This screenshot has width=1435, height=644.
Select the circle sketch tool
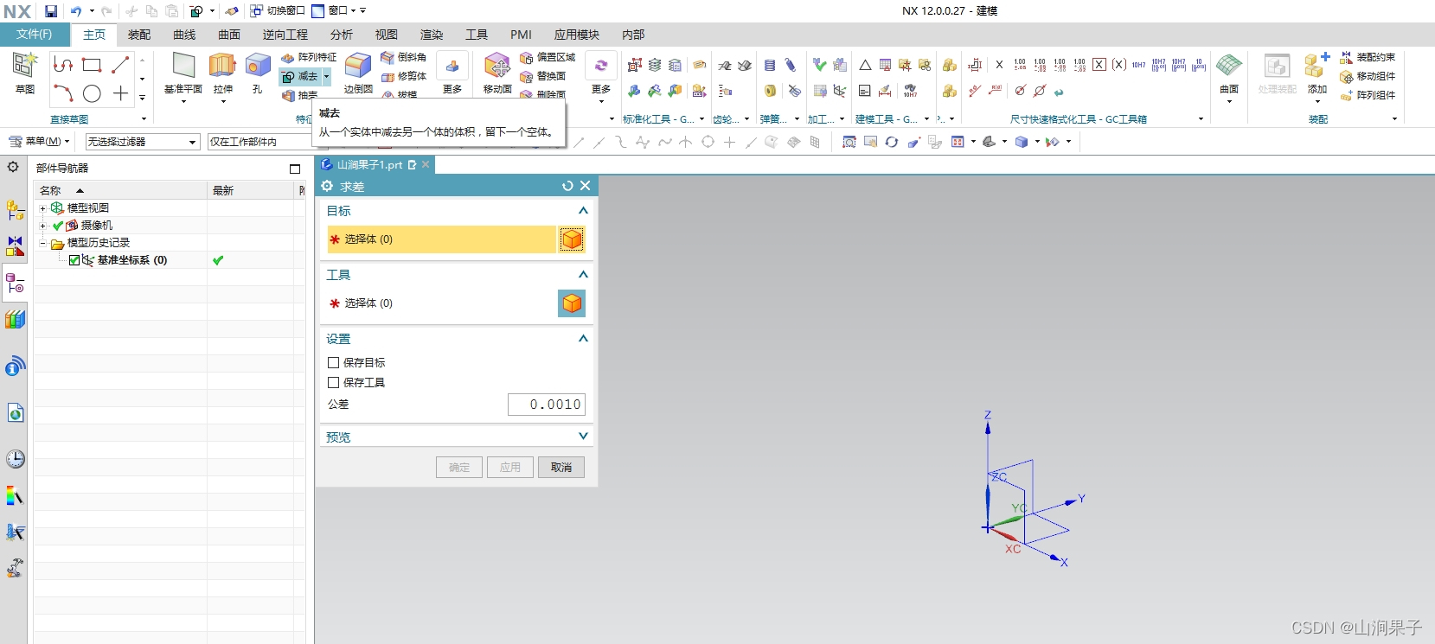(x=92, y=93)
